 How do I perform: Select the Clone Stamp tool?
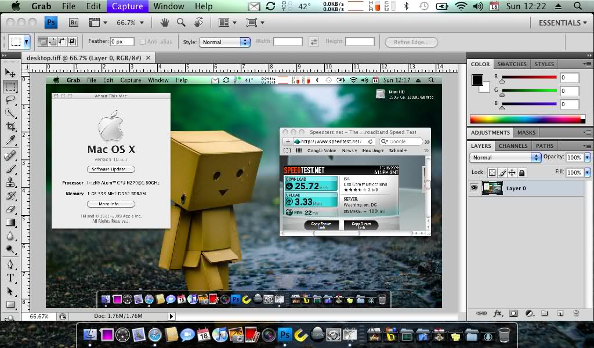pyautogui.click(x=10, y=182)
